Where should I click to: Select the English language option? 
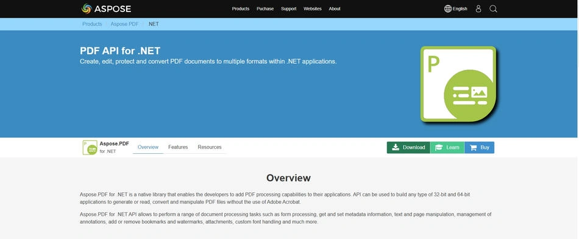coord(460,9)
